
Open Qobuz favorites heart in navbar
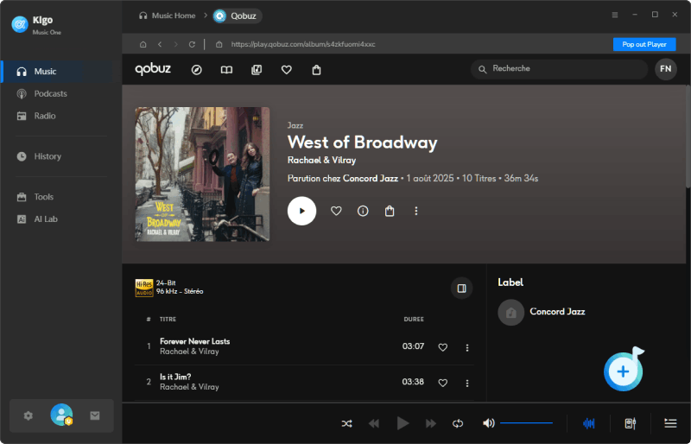click(287, 70)
